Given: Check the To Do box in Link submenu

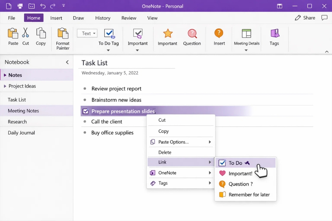Looking at the screenshot, I should coord(222,163).
